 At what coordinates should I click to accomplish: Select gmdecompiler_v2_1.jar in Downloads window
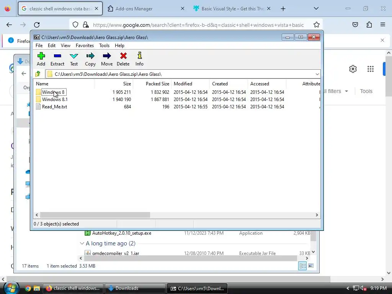tap(116, 253)
